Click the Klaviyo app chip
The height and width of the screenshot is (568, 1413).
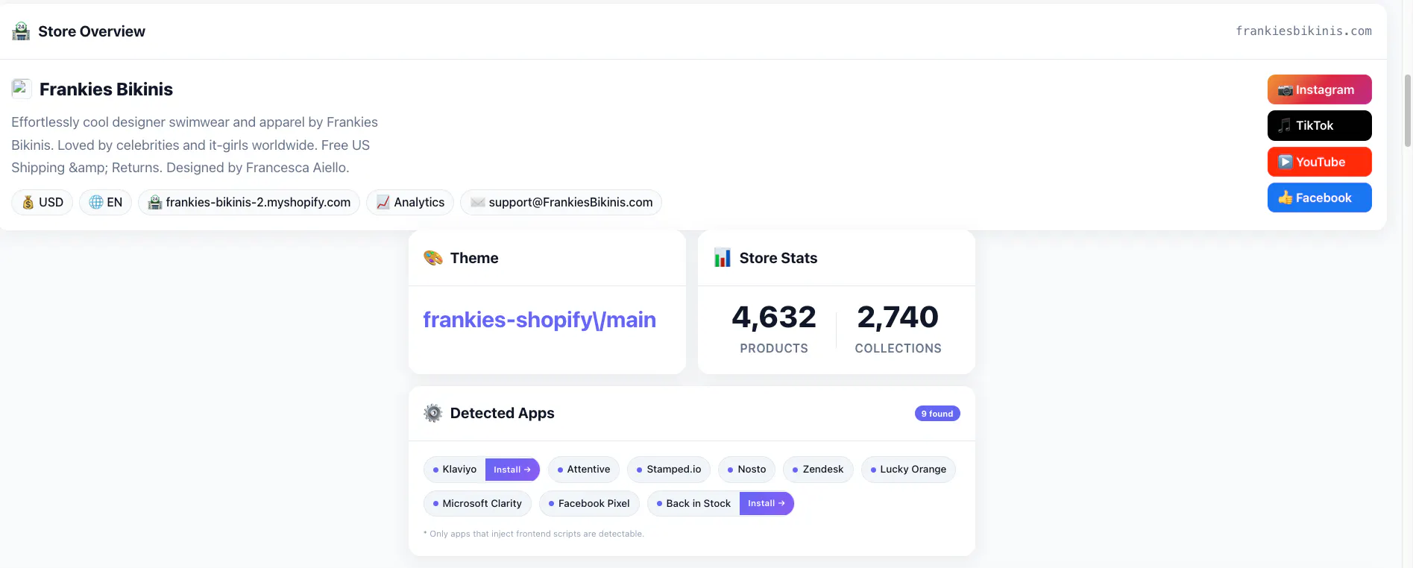pyautogui.click(x=455, y=470)
